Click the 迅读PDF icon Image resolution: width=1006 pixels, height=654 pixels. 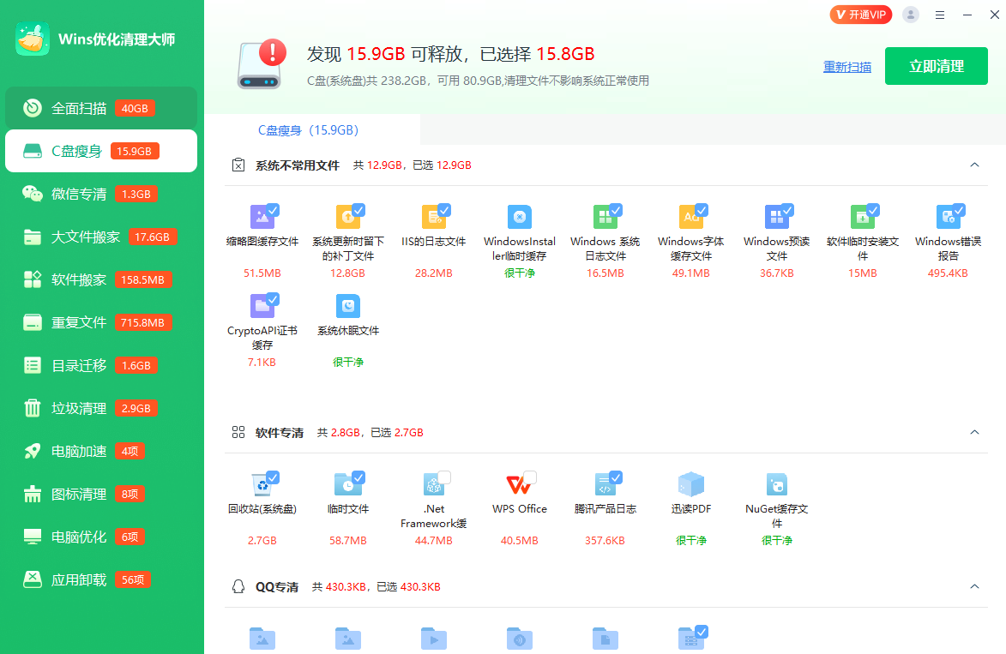click(690, 485)
